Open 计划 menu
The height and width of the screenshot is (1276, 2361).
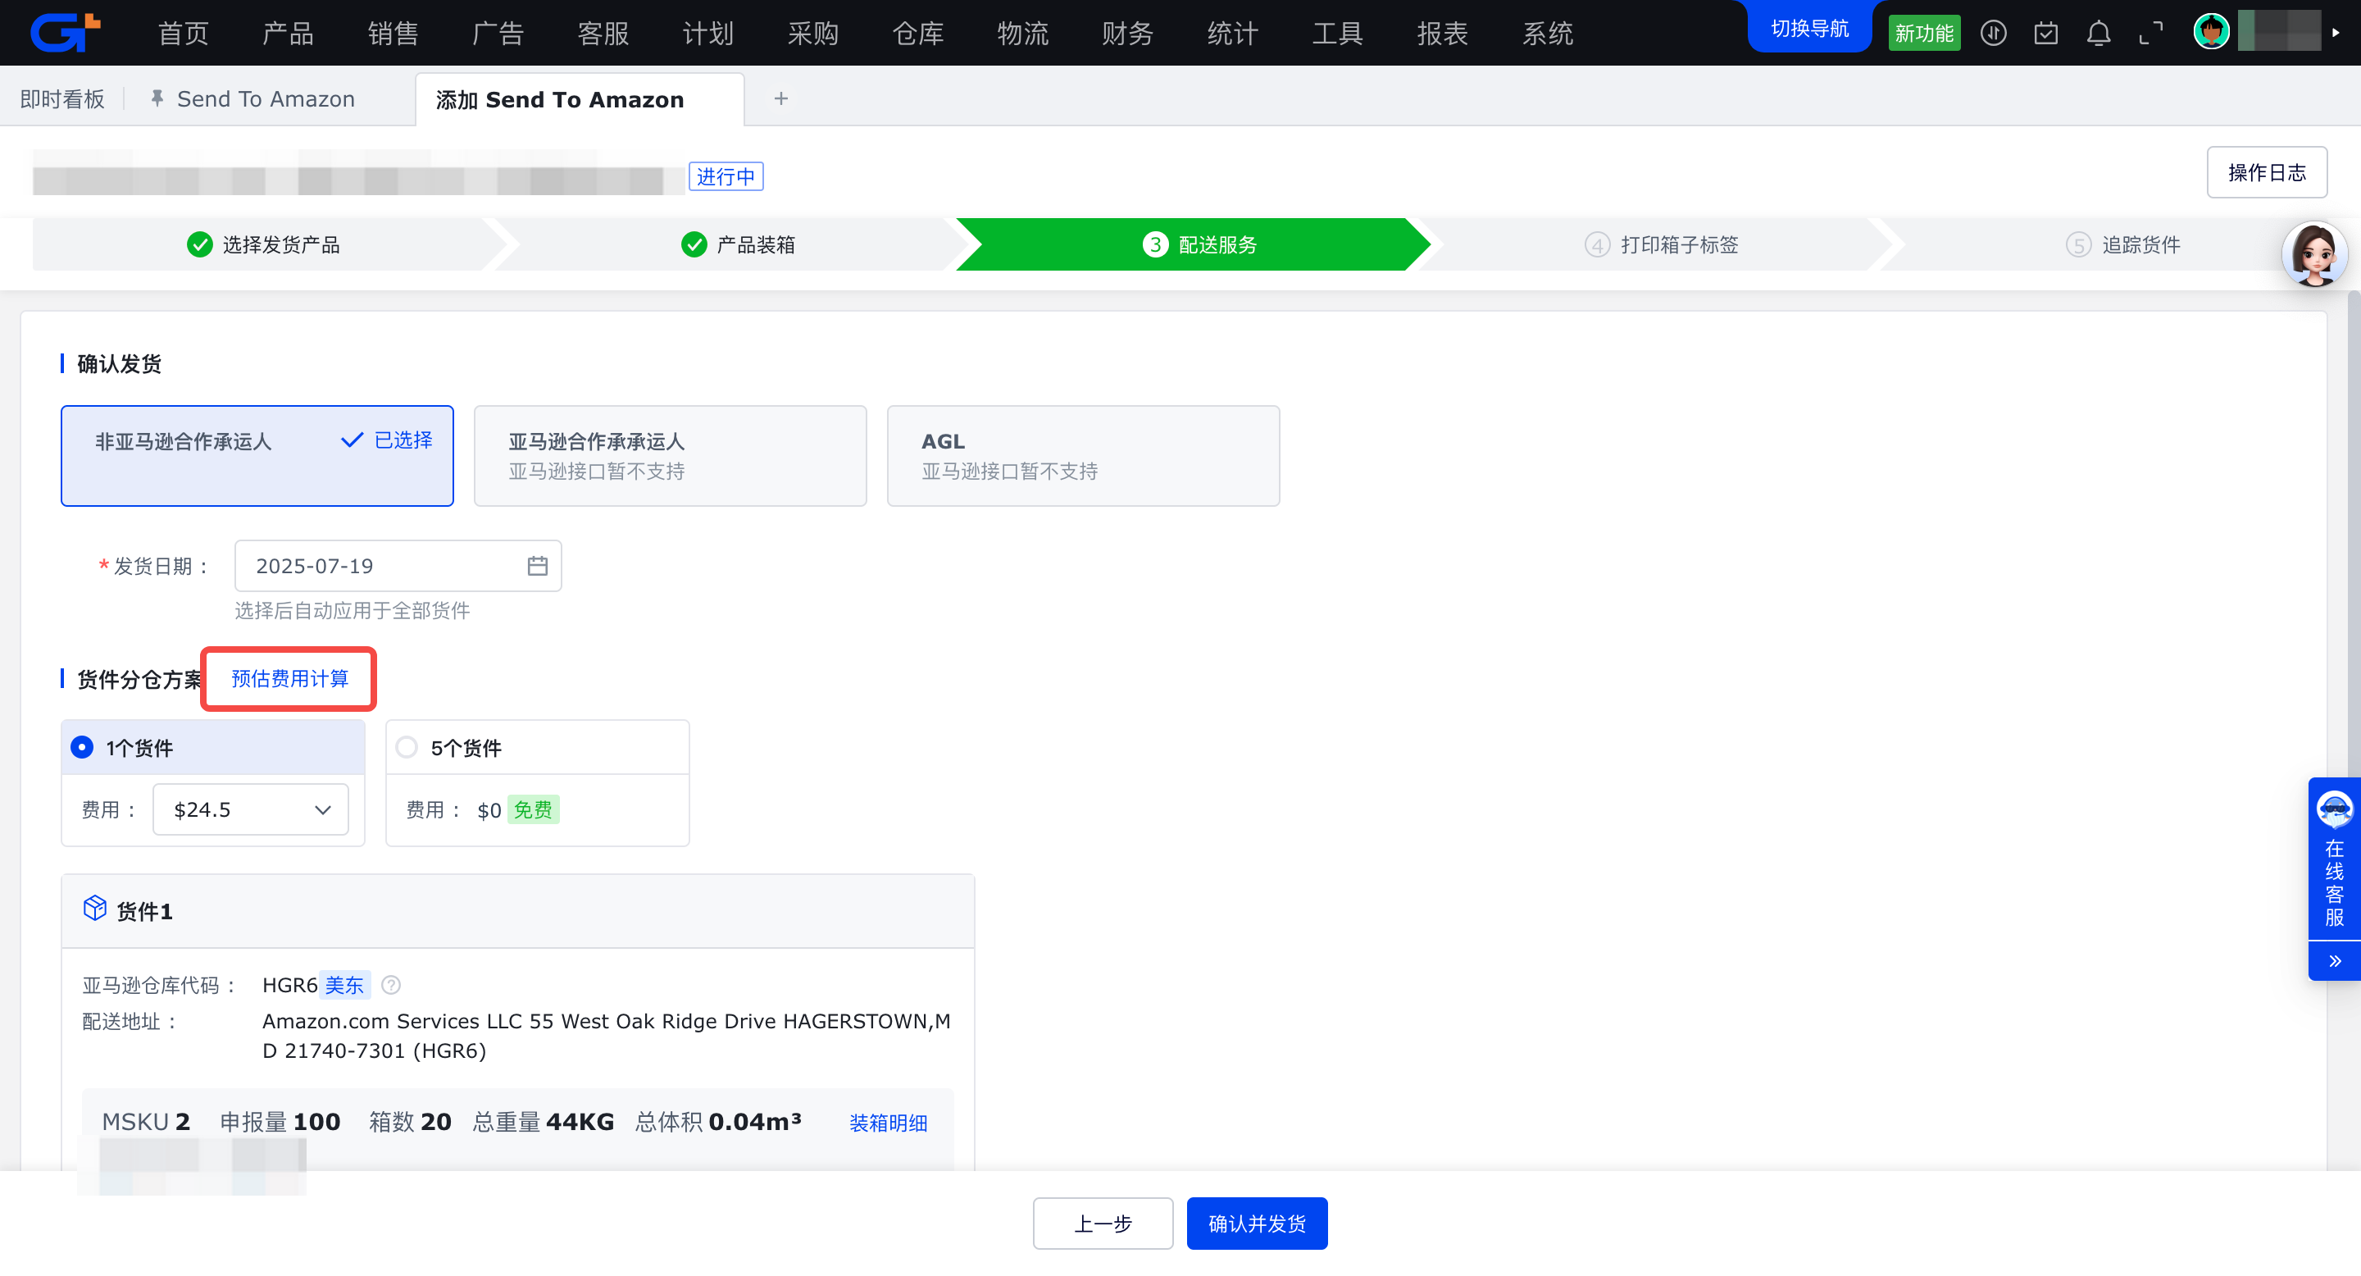[x=707, y=34]
